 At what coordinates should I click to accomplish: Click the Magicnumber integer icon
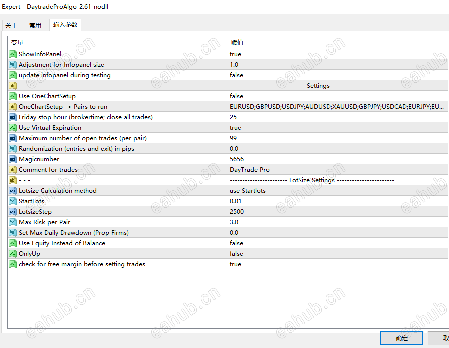pyautogui.click(x=13, y=159)
